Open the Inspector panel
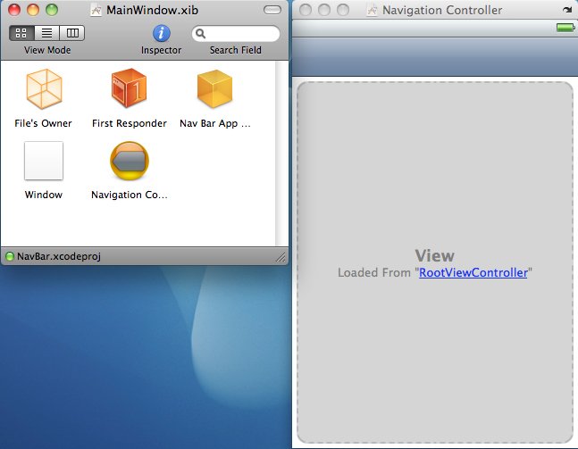Screen dimensions: 578x449 coord(162,34)
